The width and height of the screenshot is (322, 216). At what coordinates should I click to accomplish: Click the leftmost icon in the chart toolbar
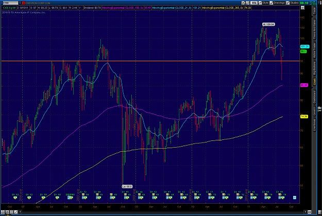point(243,3)
